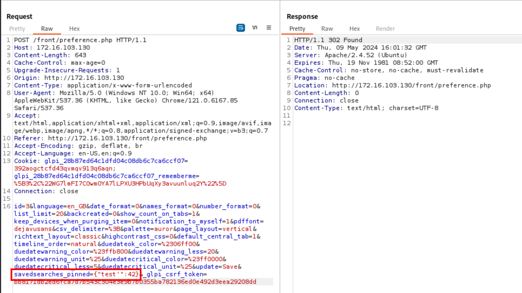Screen dimensions: 522x293
Task: Click the session cookie value 392aogctcfd43qvmqv913q6aqn
Action: pos(63,168)
